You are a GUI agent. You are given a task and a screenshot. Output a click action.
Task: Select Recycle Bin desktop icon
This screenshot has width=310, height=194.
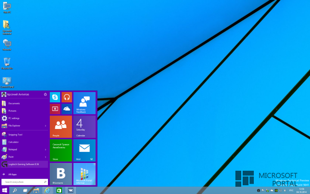click(x=7, y=64)
